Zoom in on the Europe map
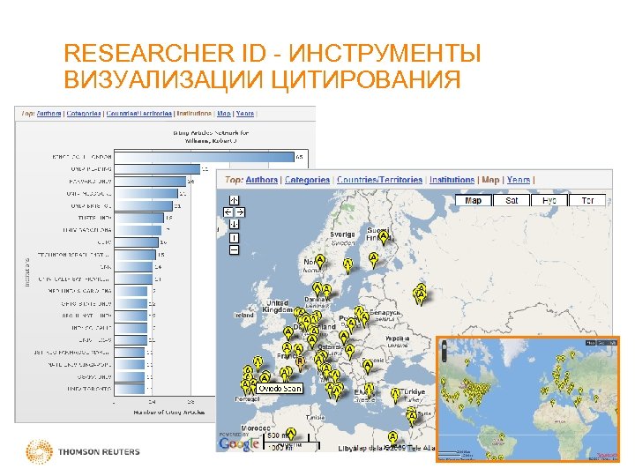635x476 pixels. [x=234, y=238]
